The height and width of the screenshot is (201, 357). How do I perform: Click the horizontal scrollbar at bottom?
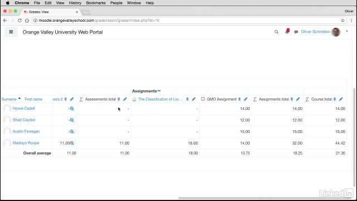(266, 198)
